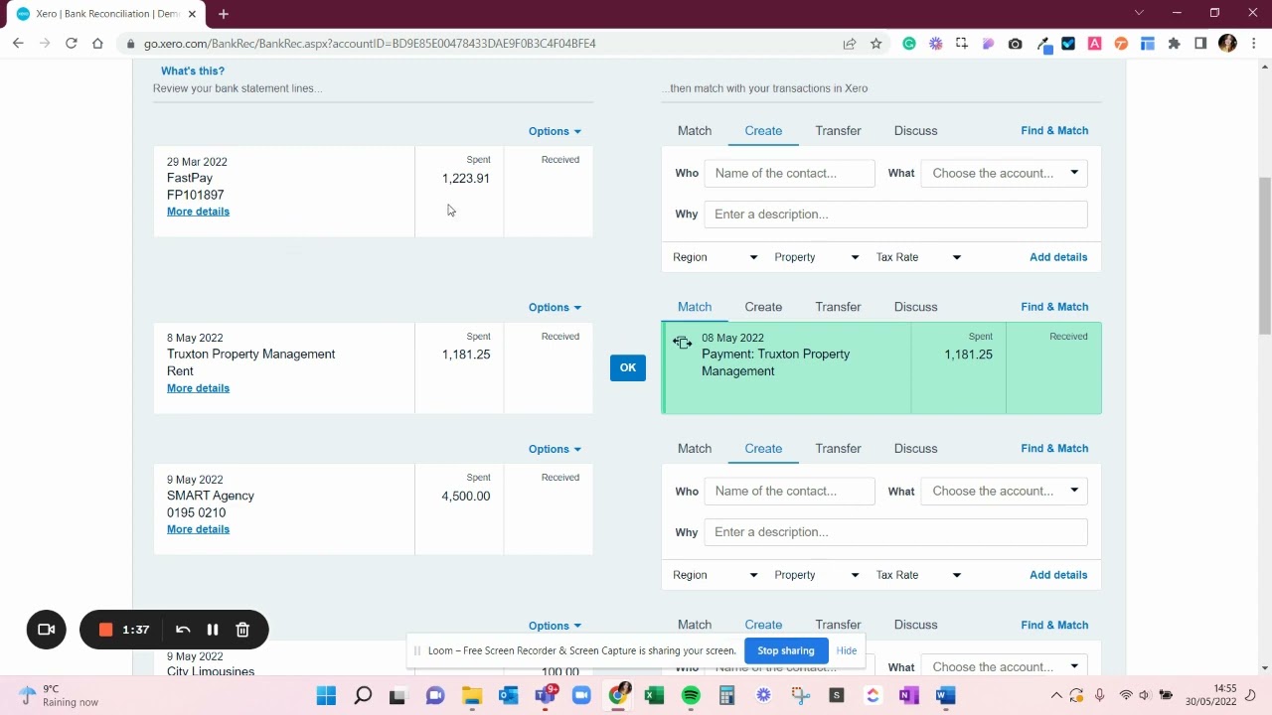Go back to the previous browser page
Viewport: 1272px width, 715px height.
pyautogui.click(x=18, y=44)
